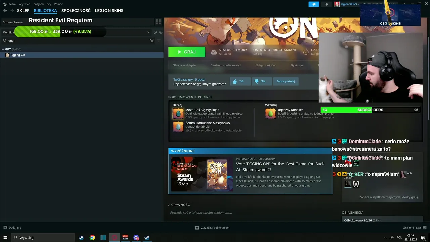
Task: Collapse the GRY category section
Action: [x=3, y=49]
